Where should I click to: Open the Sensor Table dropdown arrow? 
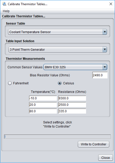105,32
